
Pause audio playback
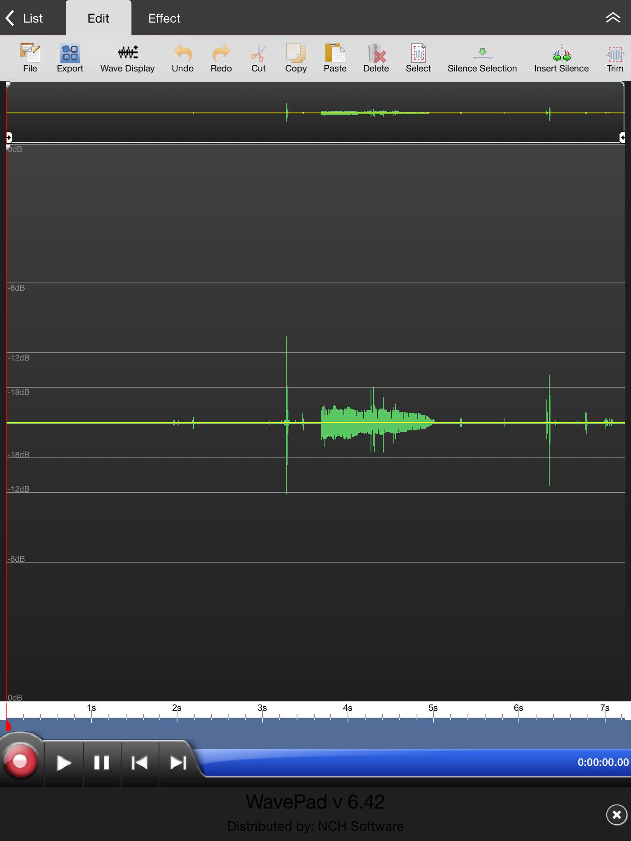[x=101, y=763]
